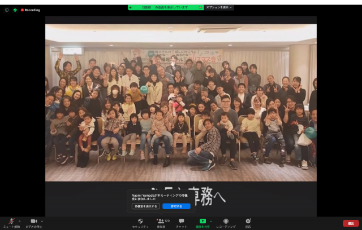This screenshot has width=362, height=230.
Task: Expand video options arrow next to camera
Action: (42, 221)
